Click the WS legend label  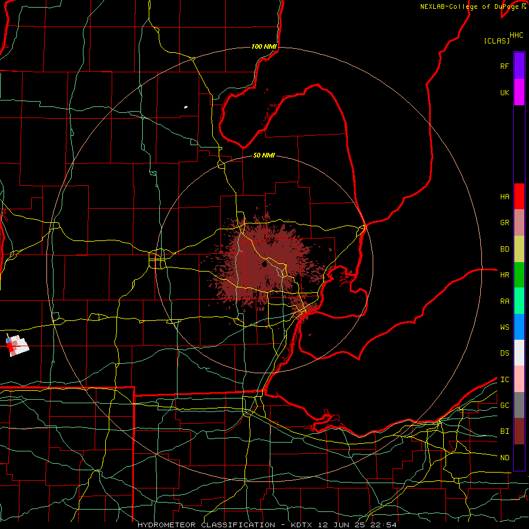pyautogui.click(x=504, y=327)
